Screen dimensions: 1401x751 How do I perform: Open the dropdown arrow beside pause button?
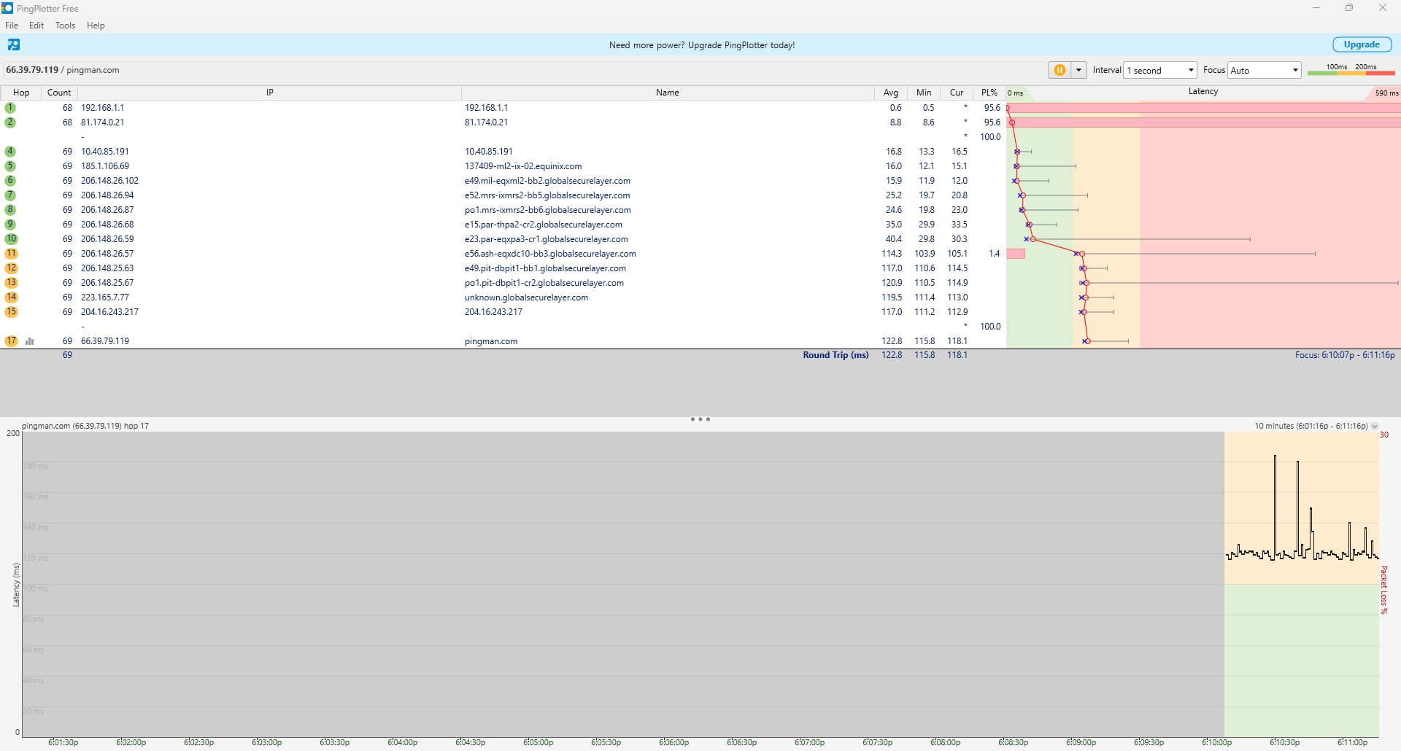(1078, 70)
